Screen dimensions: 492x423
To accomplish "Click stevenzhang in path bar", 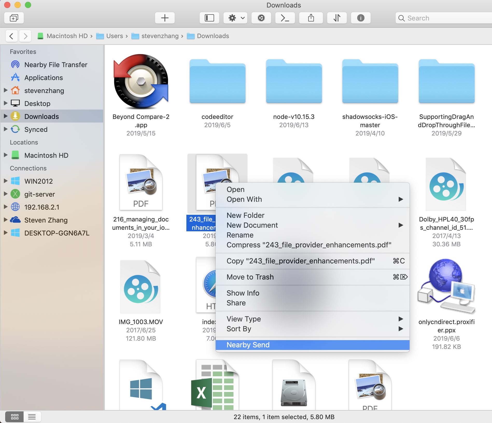I will point(155,36).
